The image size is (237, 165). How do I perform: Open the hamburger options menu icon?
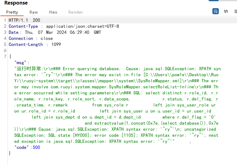pos(236,11)
